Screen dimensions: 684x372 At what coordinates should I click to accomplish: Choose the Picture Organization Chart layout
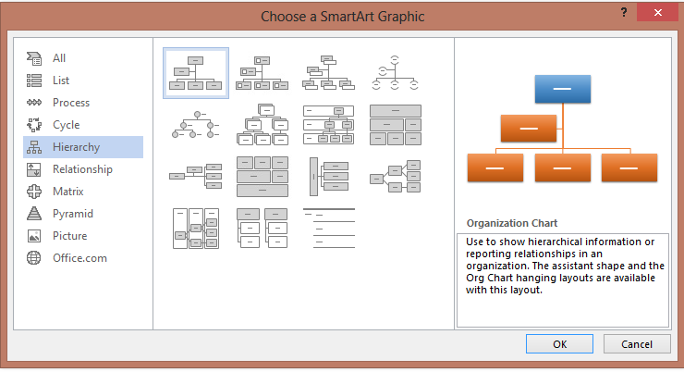point(262,72)
